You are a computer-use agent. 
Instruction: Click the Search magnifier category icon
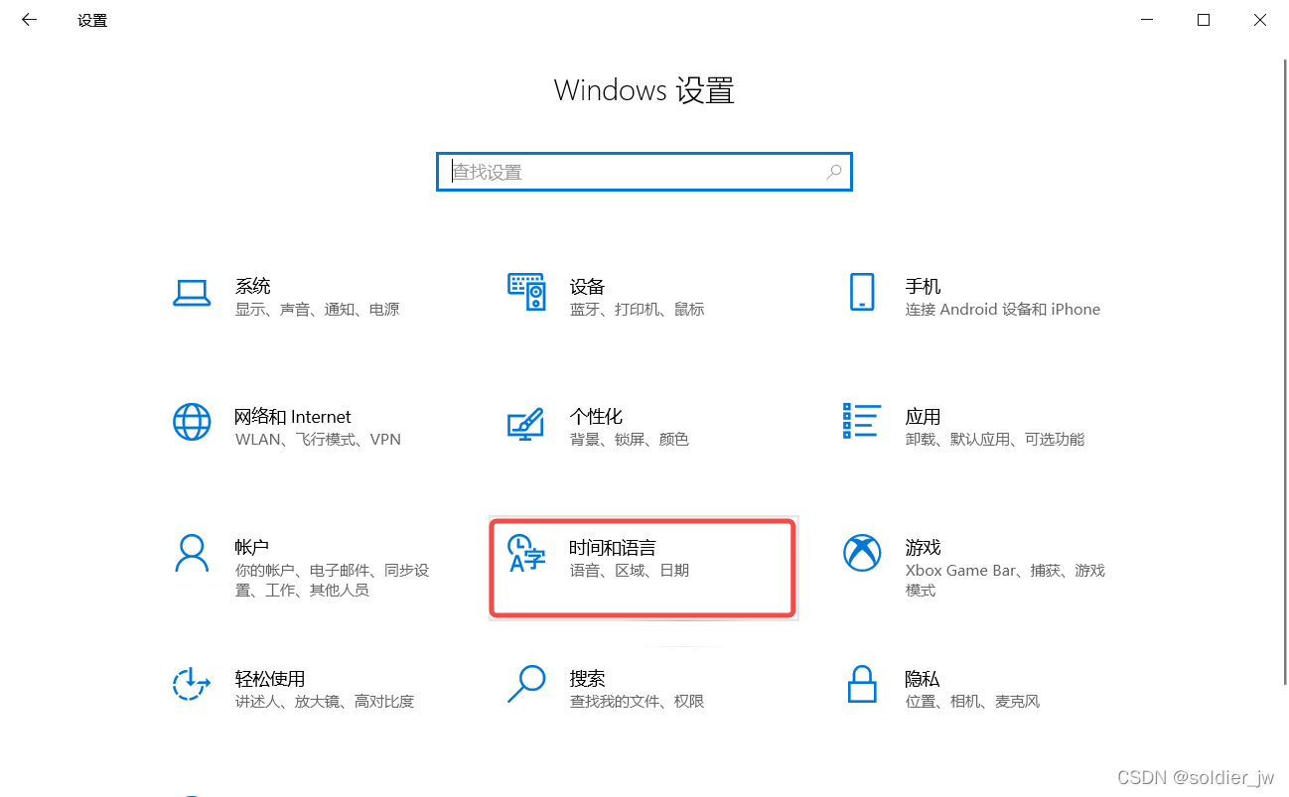coord(526,684)
